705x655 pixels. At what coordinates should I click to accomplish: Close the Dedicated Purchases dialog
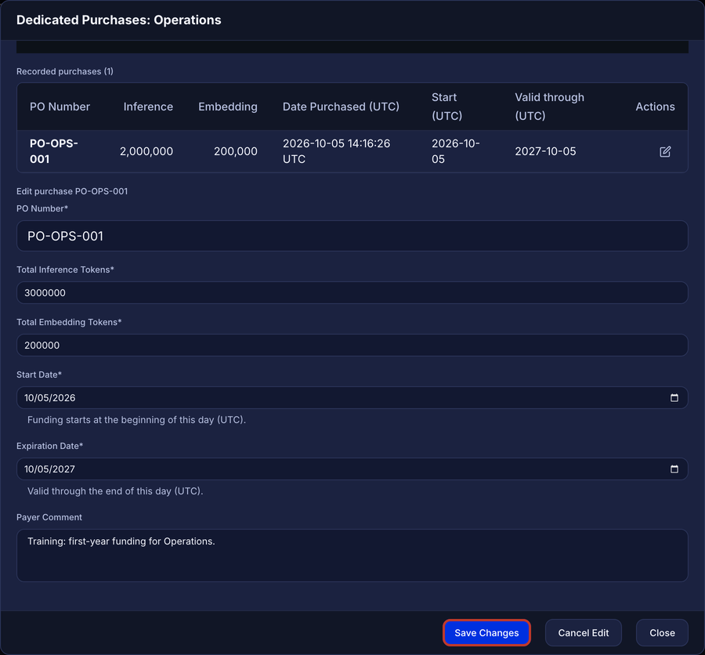662,632
